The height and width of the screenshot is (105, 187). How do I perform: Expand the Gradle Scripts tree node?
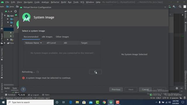(5, 43)
